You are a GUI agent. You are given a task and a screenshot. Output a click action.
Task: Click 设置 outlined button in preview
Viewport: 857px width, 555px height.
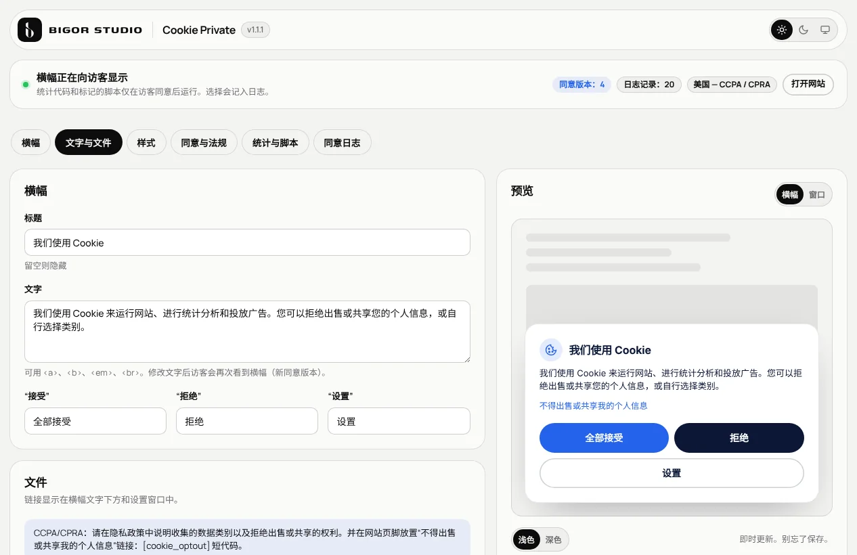(672, 473)
